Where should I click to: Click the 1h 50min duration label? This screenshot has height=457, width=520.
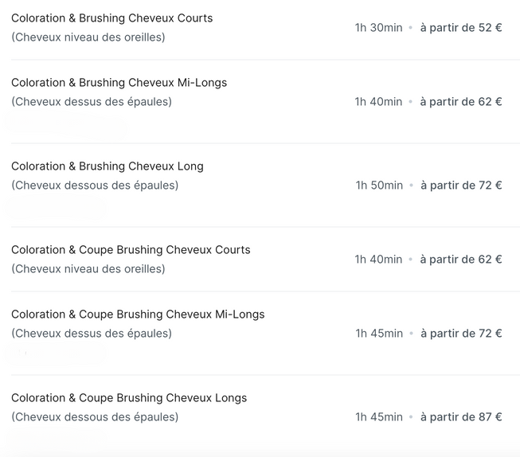[x=379, y=185]
